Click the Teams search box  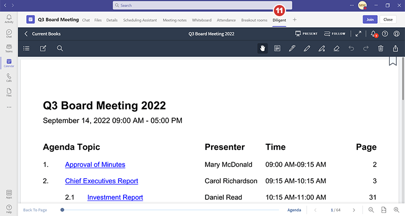point(202,5)
